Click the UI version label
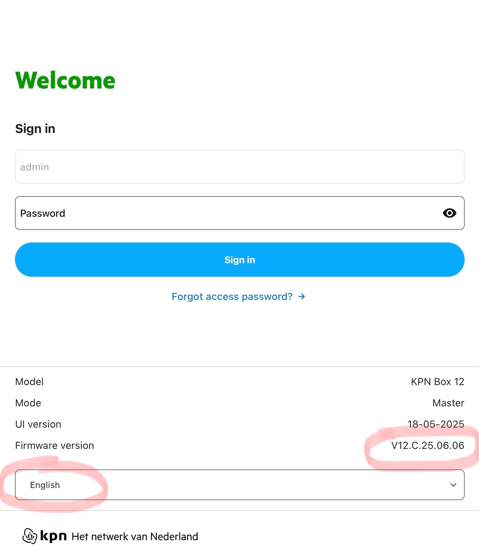 click(x=38, y=424)
